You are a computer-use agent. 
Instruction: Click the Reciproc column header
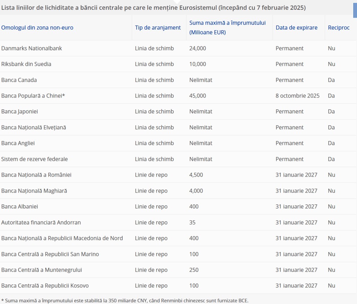pyautogui.click(x=339, y=28)
